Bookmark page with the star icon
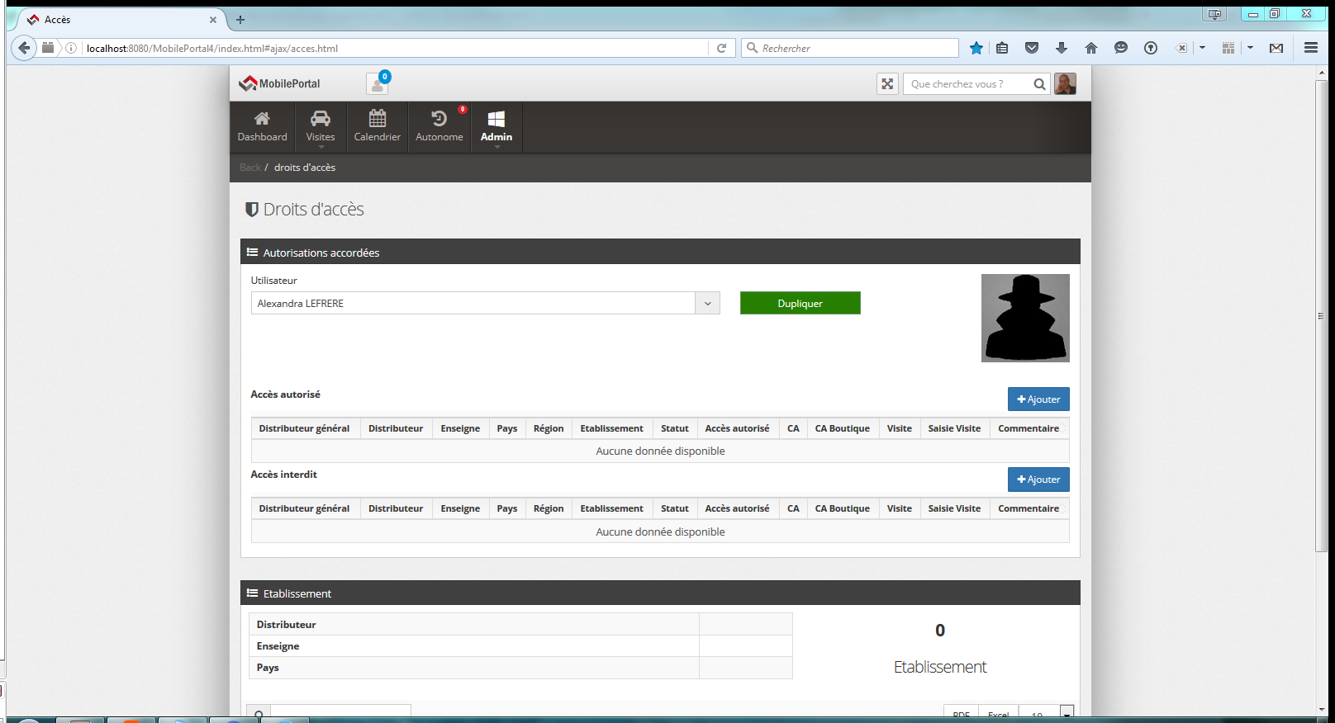Image resolution: width=1335 pixels, height=723 pixels. click(976, 49)
